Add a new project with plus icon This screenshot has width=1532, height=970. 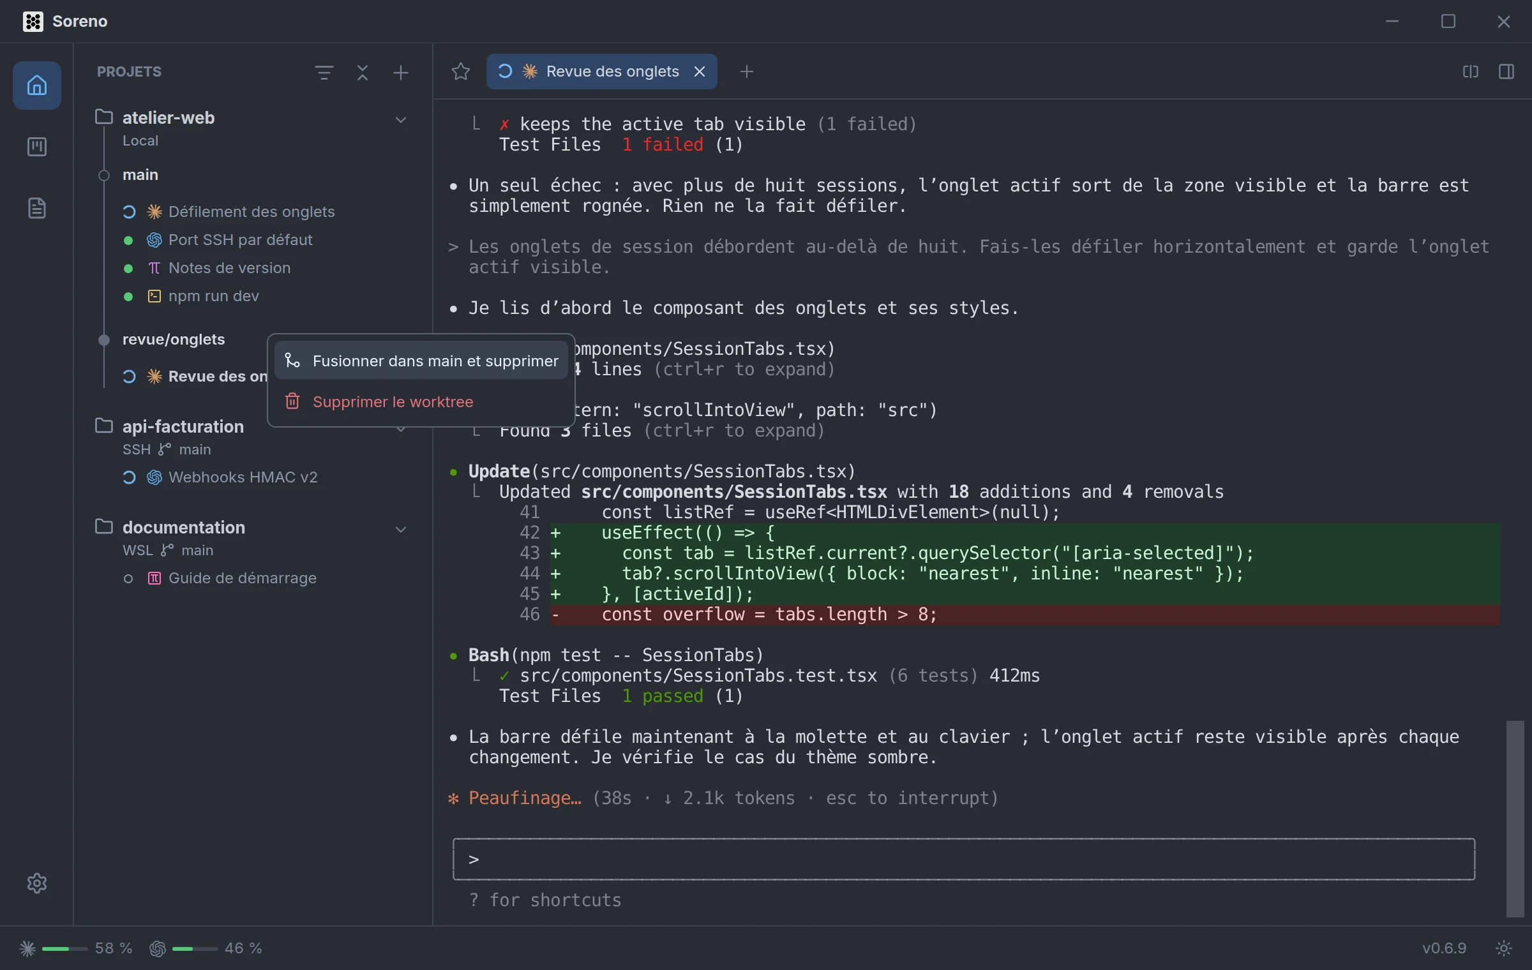click(400, 72)
